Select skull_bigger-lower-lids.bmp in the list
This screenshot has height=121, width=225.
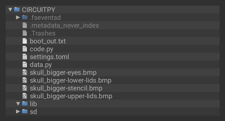[x=70, y=80]
